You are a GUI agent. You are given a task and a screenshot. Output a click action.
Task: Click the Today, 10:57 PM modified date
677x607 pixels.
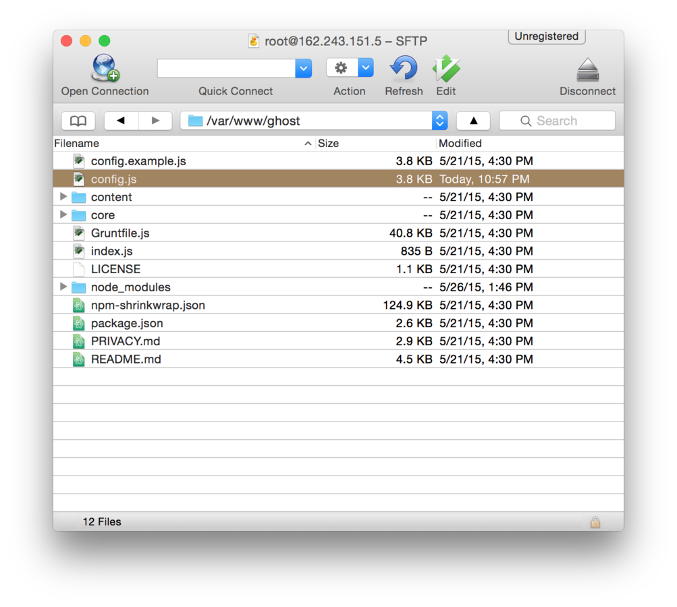click(485, 179)
